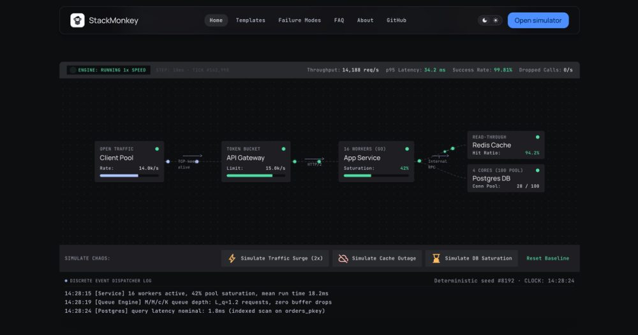The height and width of the screenshot is (335, 638).
Task: Click the Success Rate 99.81% value
Action: coord(503,70)
